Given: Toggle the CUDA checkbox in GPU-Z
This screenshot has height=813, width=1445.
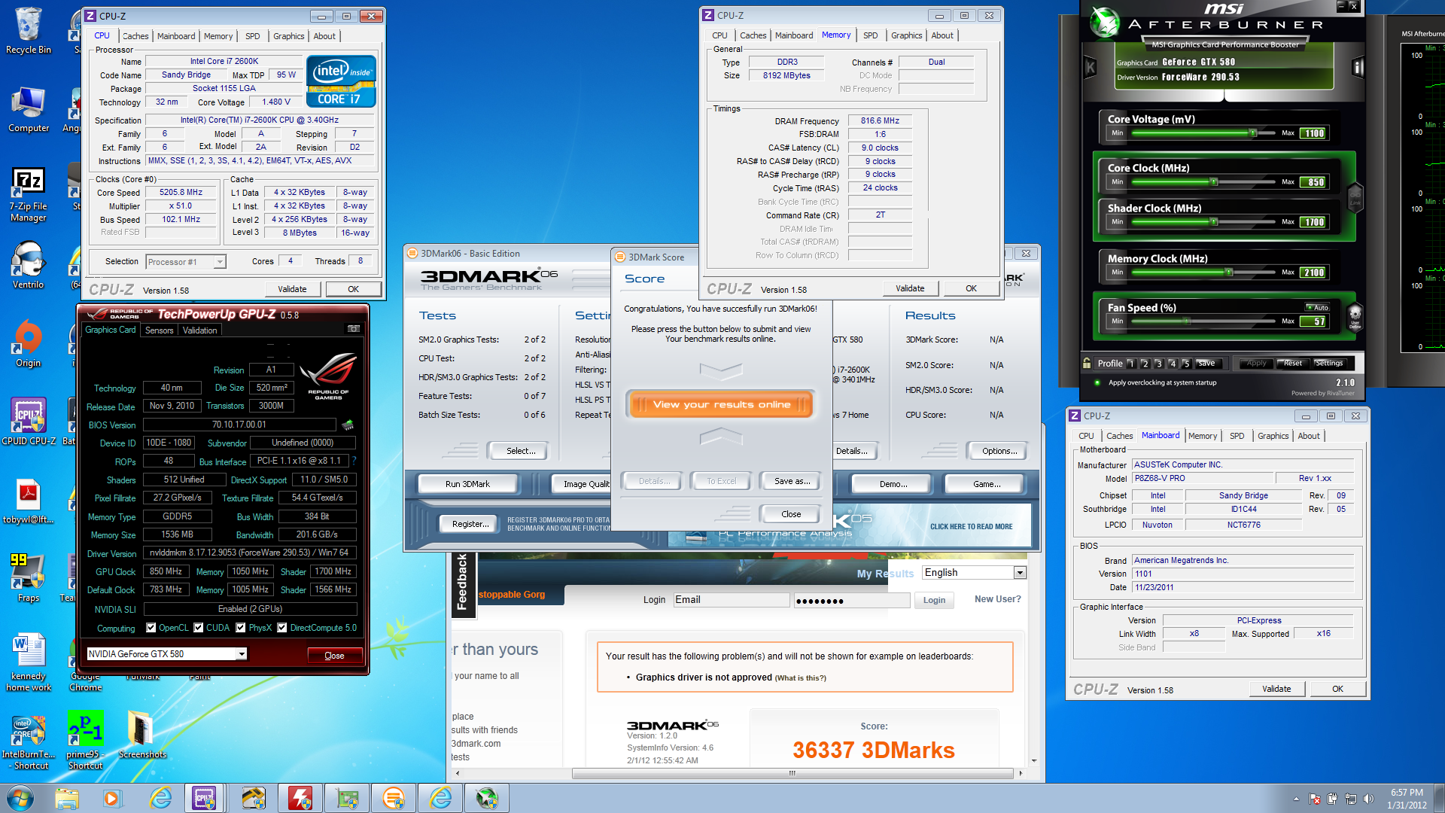Looking at the screenshot, I should pos(199,628).
